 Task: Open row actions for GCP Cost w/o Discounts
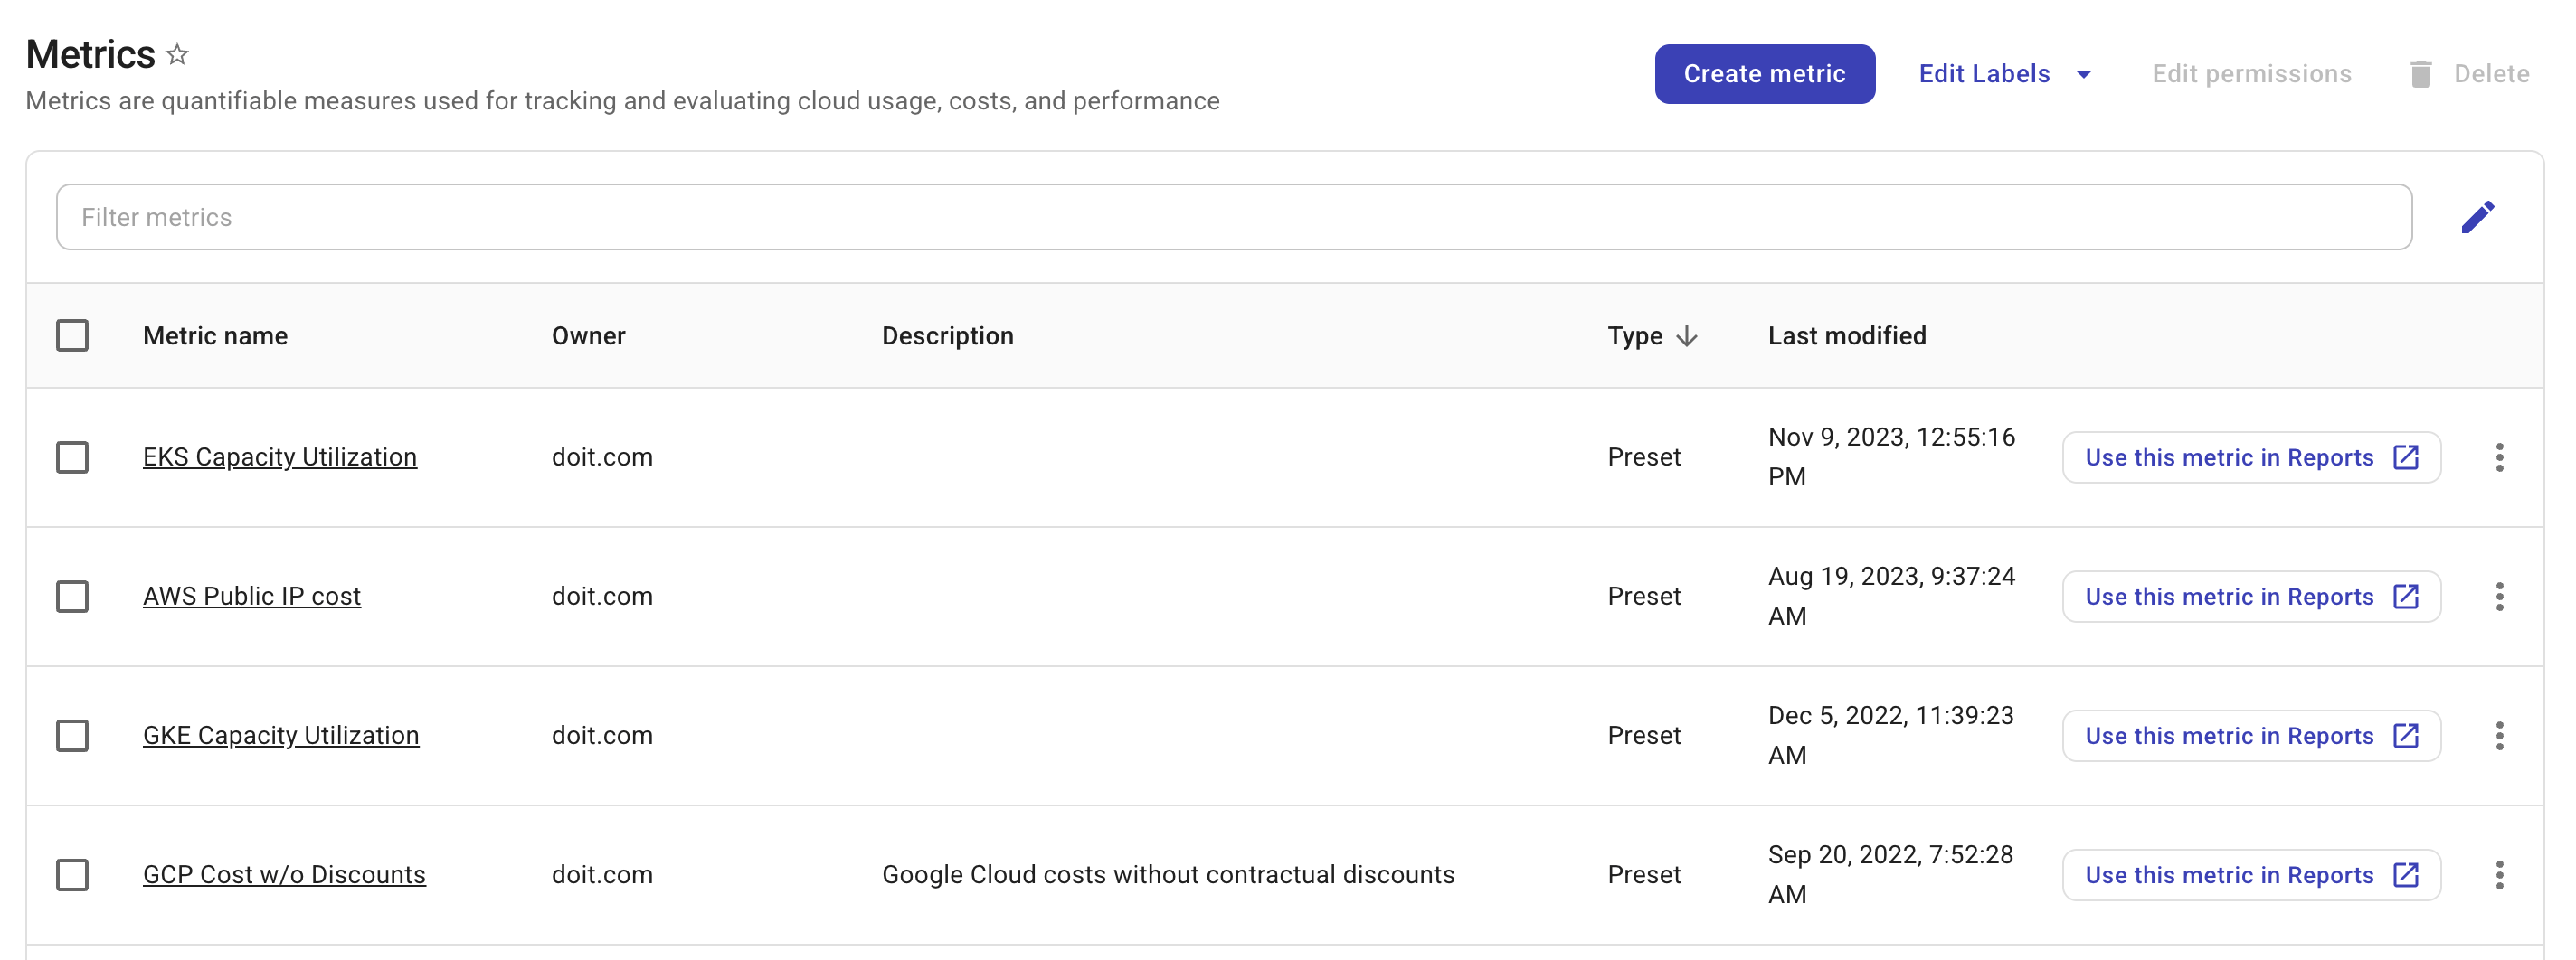point(2499,875)
